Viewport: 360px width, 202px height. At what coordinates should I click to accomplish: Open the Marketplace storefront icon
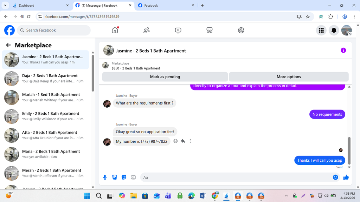[x=210, y=30]
